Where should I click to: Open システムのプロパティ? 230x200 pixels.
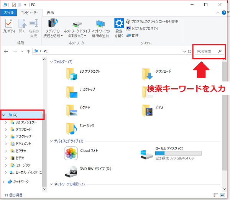(x=142, y=28)
